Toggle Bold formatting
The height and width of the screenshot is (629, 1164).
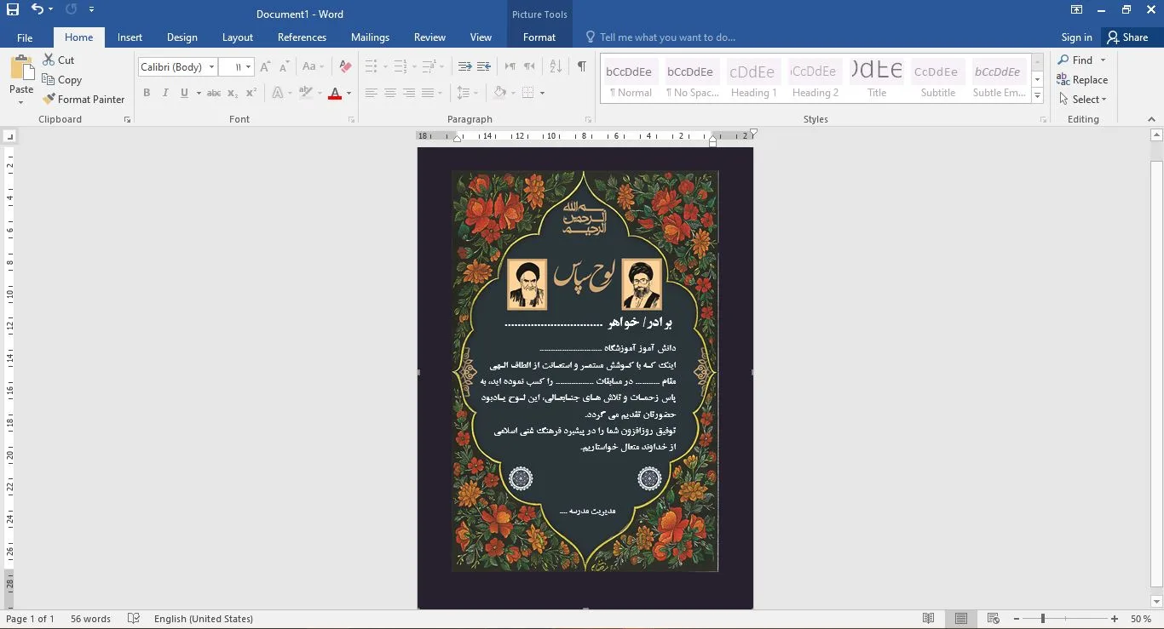(147, 93)
